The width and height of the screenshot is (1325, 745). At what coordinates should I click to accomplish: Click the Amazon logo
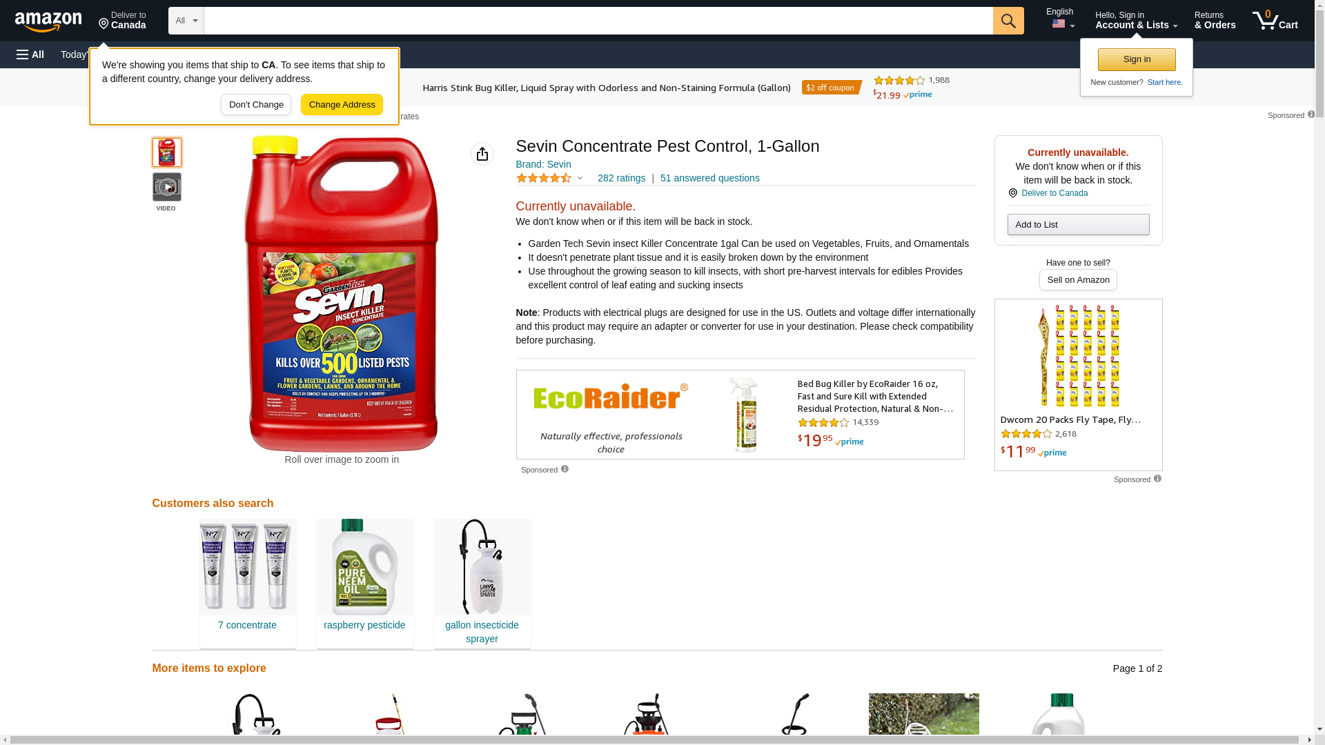tap(48, 21)
